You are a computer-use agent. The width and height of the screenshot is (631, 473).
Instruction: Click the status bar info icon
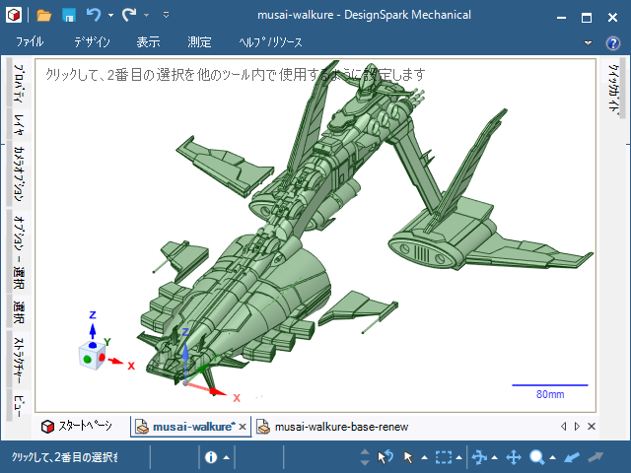click(x=211, y=457)
